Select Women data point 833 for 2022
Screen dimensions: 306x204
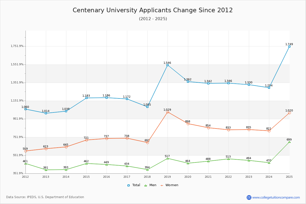(228, 130)
